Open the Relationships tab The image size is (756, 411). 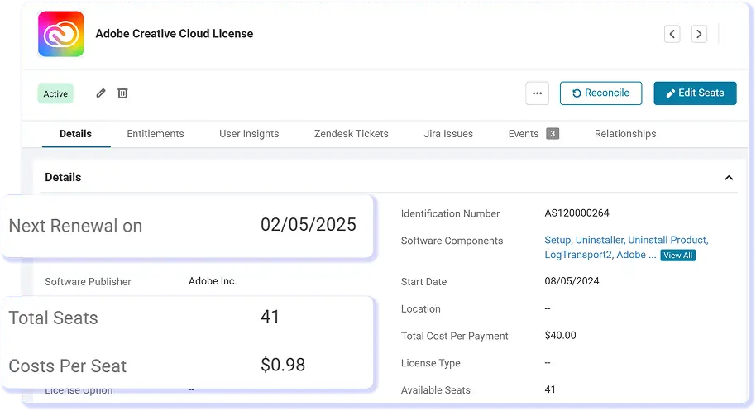click(x=624, y=134)
